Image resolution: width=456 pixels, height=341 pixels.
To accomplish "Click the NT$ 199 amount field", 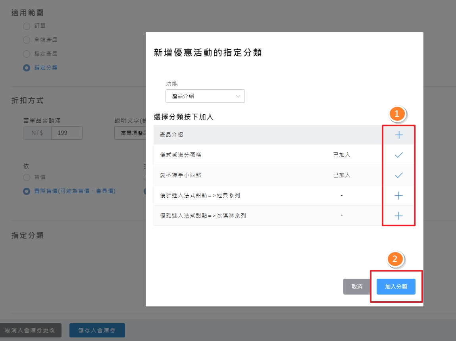I will point(67,133).
